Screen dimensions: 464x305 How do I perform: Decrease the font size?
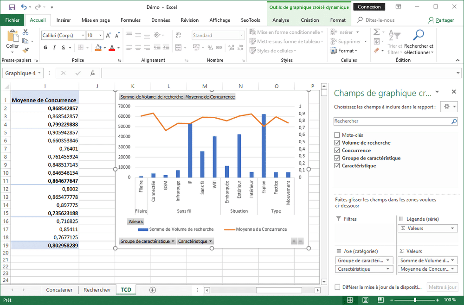point(117,36)
